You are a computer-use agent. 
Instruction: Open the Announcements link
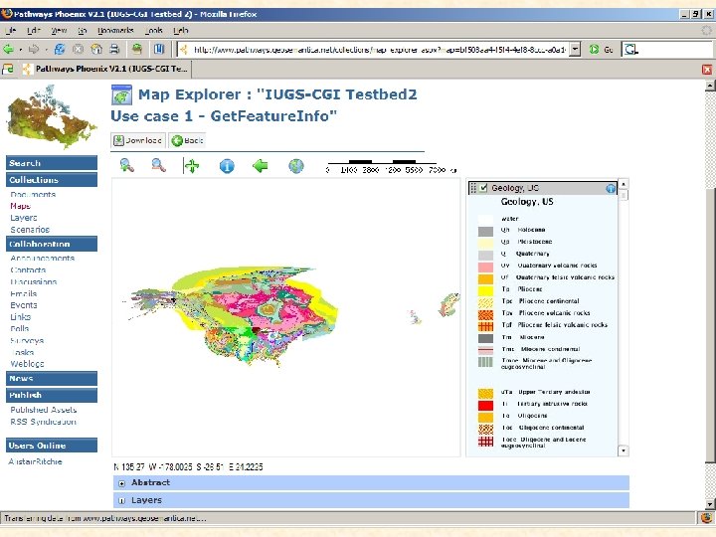(x=43, y=258)
